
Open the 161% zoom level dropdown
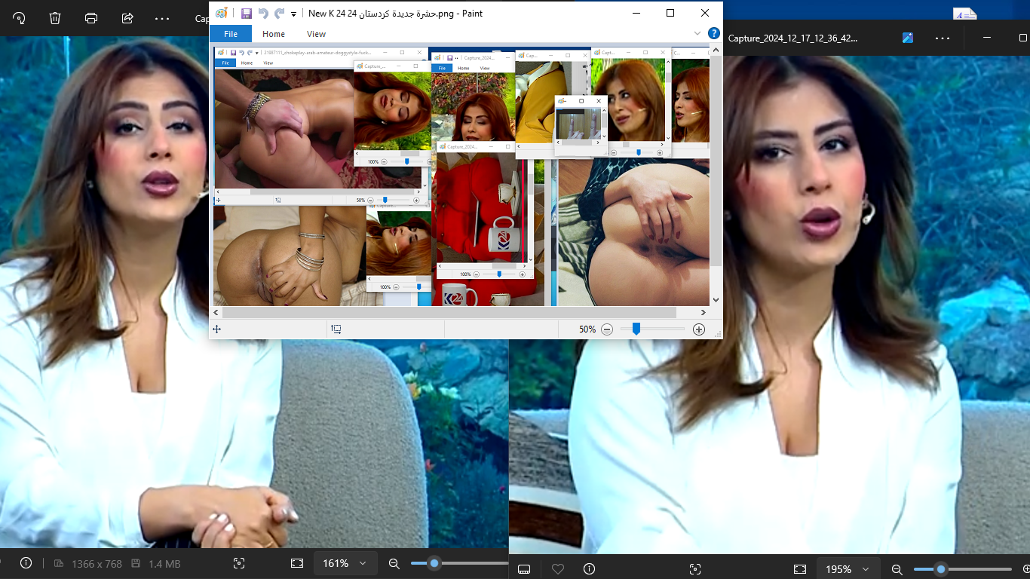[345, 563]
